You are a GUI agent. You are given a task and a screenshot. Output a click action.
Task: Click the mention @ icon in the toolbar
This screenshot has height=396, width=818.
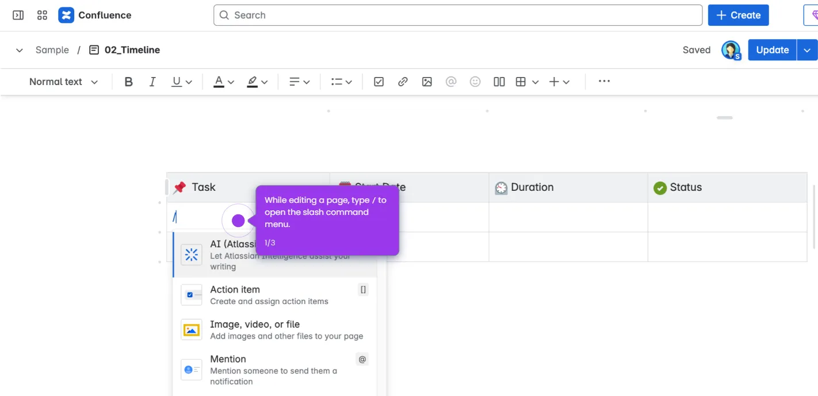pyautogui.click(x=451, y=82)
